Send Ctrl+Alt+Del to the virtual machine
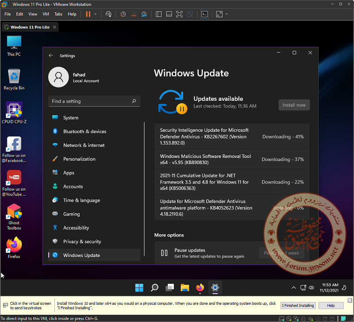Image resolution: width=354 pixels, height=322 pixels. pos(108,14)
